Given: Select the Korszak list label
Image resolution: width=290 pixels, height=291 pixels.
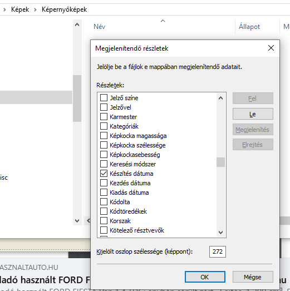Looking at the screenshot, I should [x=120, y=221].
